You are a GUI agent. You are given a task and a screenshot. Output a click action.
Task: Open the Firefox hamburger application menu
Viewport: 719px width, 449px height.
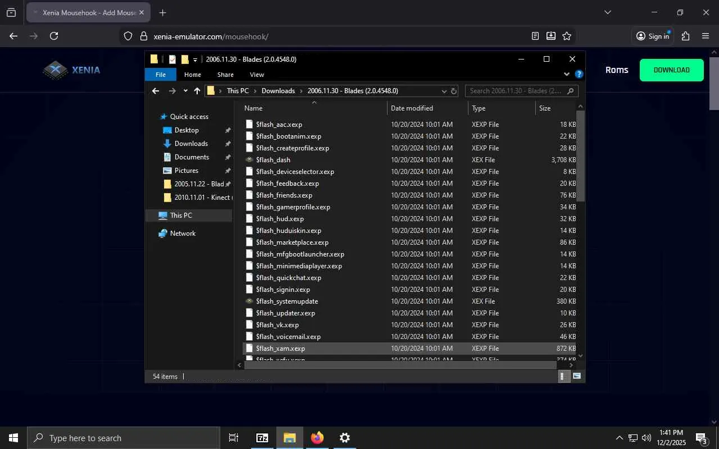click(x=706, y=36)
